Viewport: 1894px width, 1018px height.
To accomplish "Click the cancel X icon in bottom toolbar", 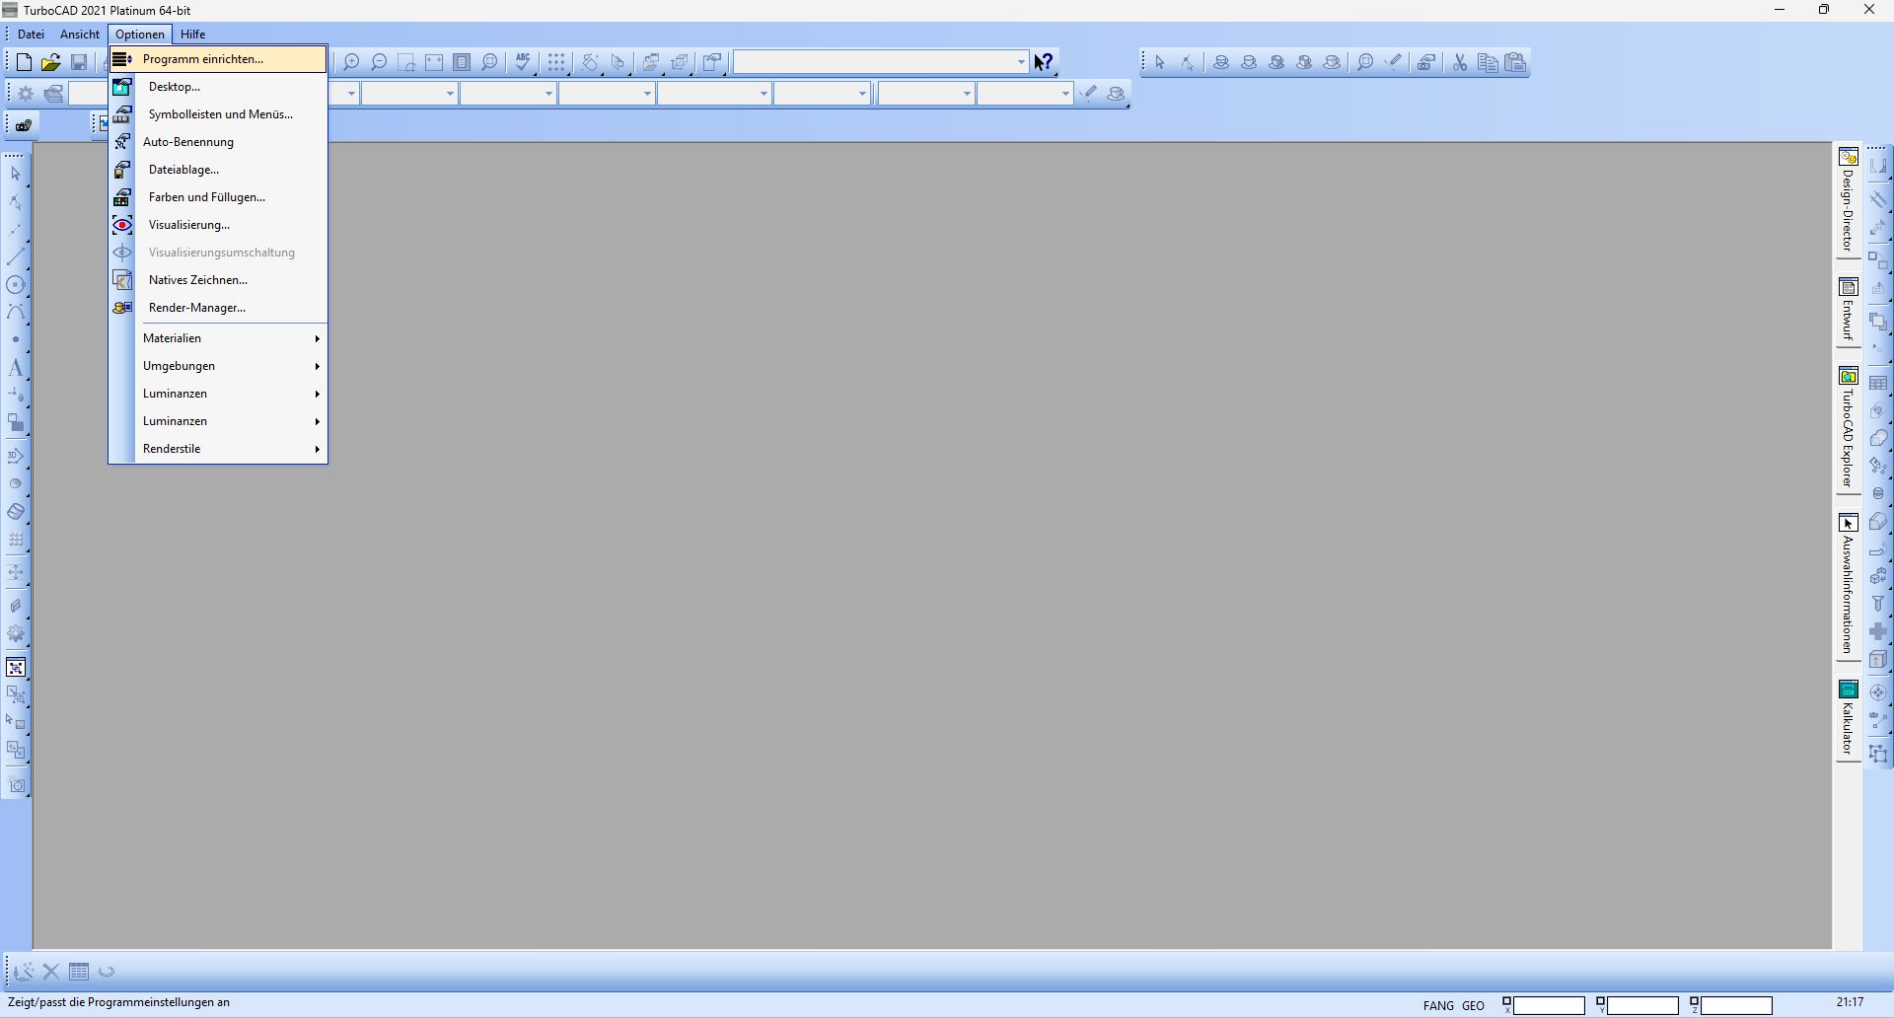I will point(51,972).
